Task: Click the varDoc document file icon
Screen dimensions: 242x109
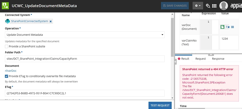Action: coord(222,27)
